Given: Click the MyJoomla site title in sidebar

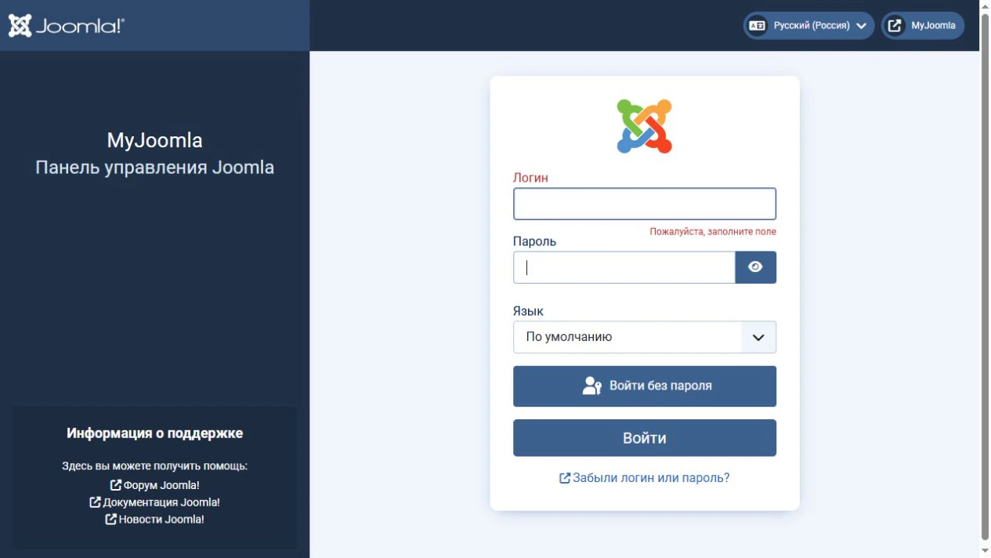Looking at the screenshot, I should point(155,140).
